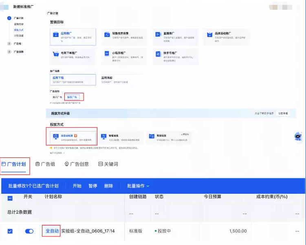
Task: Click the 品牌活动推广 icon
Action: [x=209, y=35]
